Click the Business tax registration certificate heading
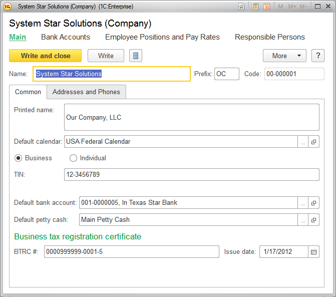This screenshot has height=297, width=336. click(x=78, y=236)
